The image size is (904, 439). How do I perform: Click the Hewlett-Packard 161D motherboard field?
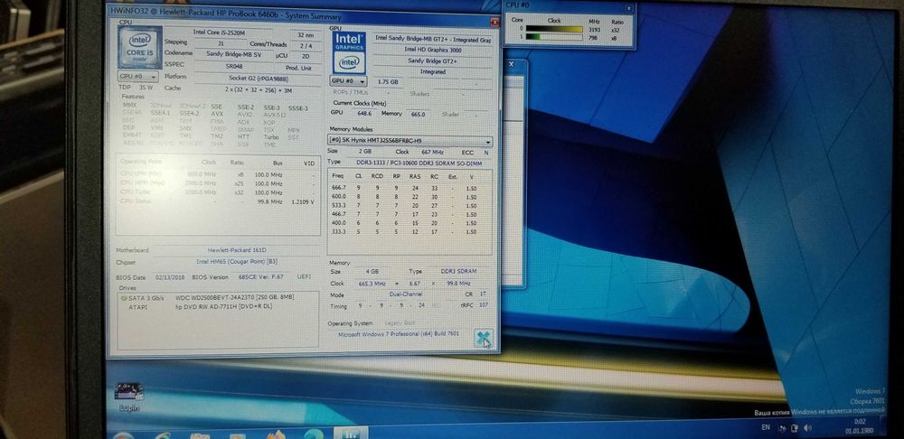click(x=238, y=250)
